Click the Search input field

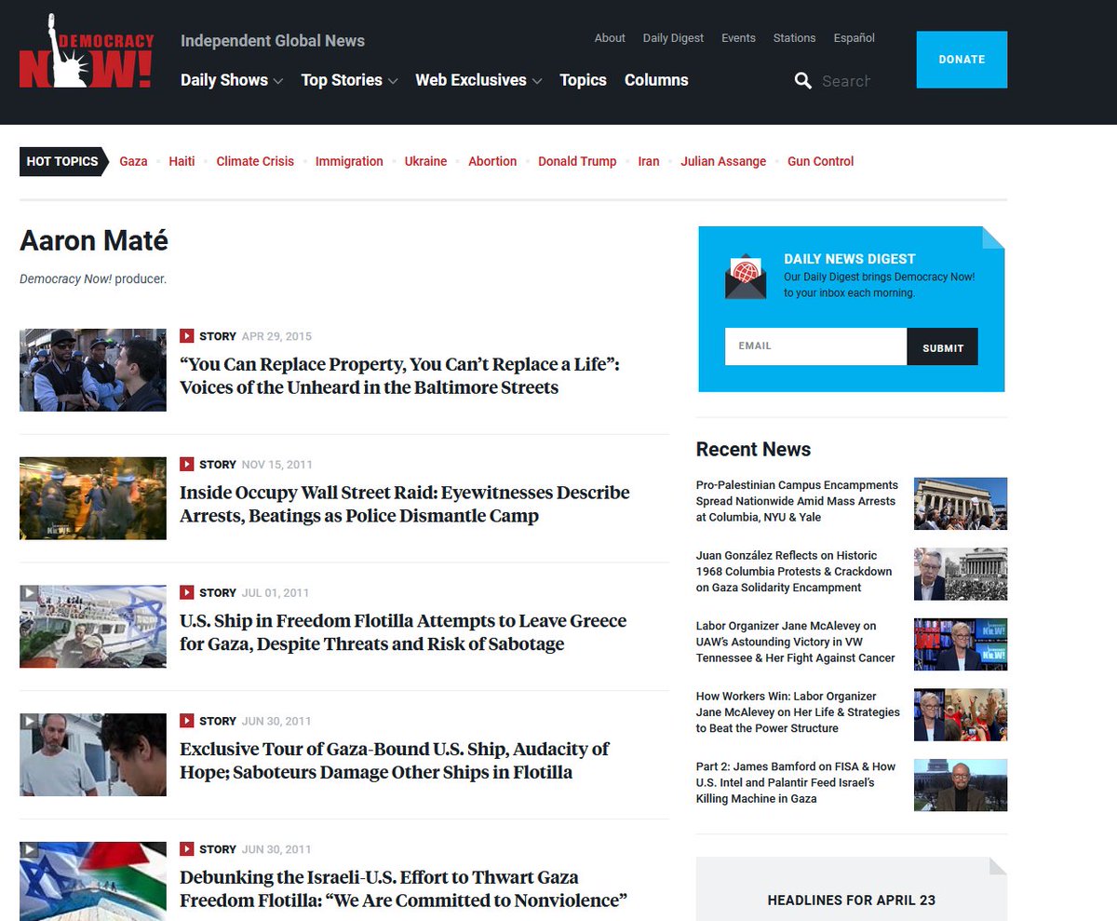tap(847, 81)
